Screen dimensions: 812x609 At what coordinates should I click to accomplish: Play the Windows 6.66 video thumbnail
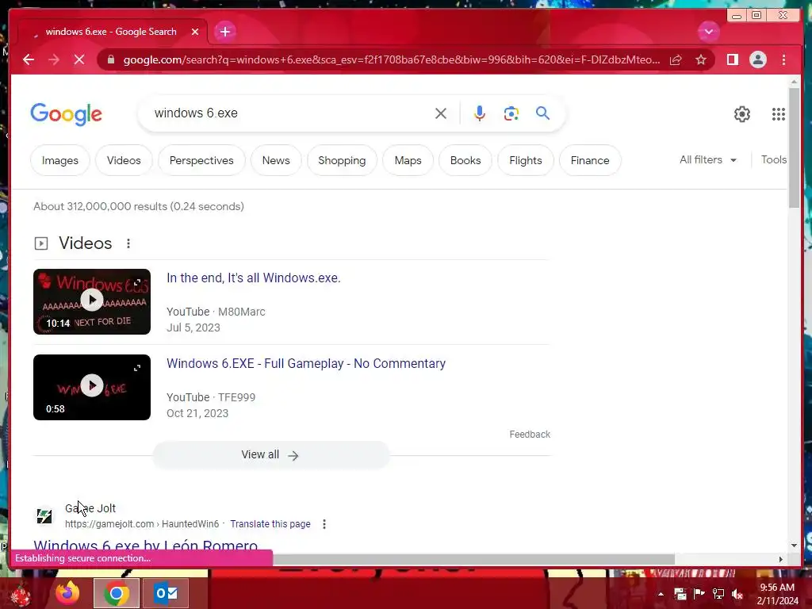[92, 301]
